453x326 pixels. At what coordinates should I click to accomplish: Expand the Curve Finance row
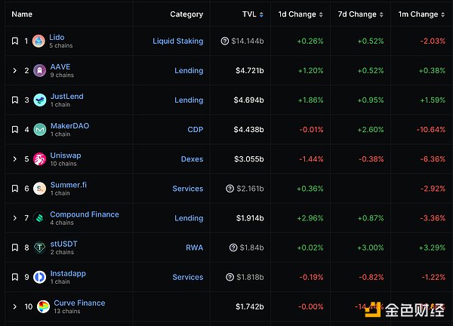(14, 307)
